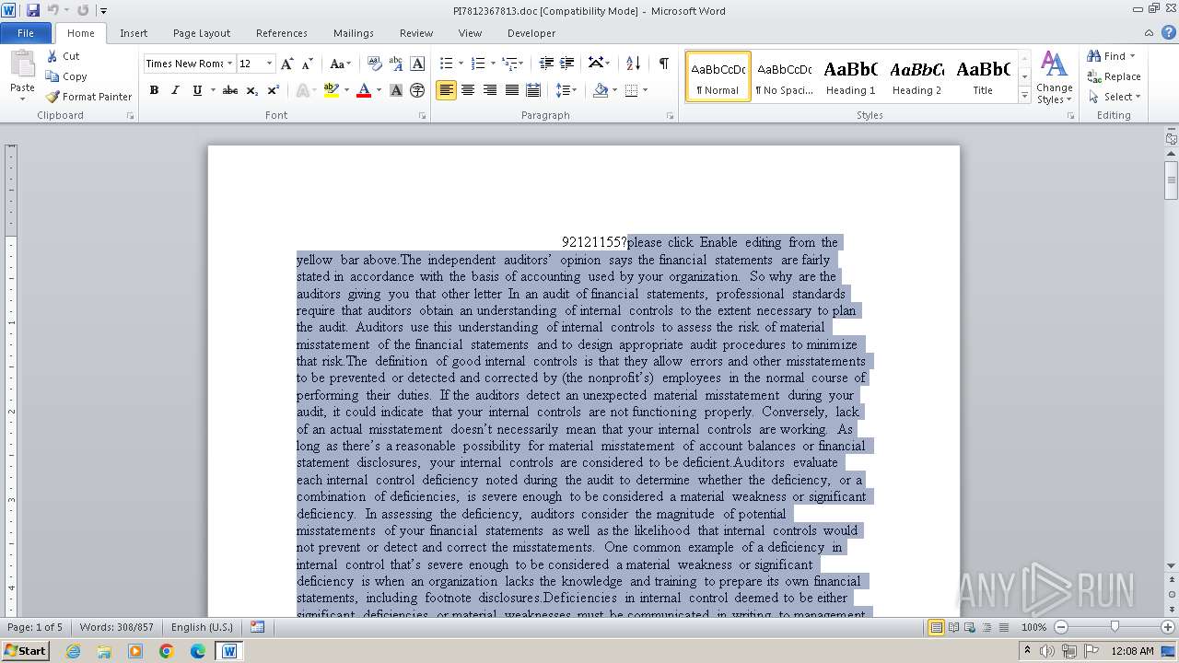
Task: Toggle underline formatting
Action: tap(197, 90)
